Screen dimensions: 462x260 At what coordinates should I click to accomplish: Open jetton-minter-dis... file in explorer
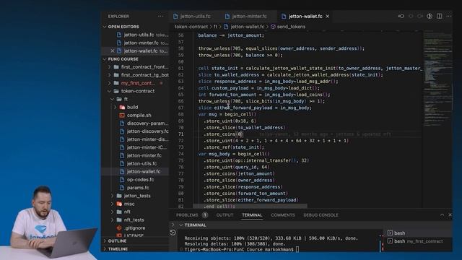(x=147, y=139)
